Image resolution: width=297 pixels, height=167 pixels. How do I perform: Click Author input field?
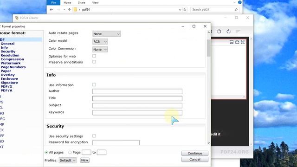(x=137, y=91)
